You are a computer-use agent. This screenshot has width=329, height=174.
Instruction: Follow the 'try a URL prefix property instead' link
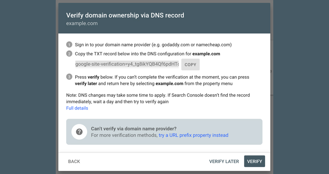(194, 135)
